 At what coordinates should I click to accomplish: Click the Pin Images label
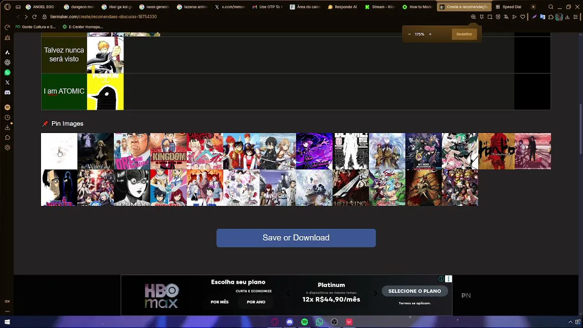click(x=67, y=123)
